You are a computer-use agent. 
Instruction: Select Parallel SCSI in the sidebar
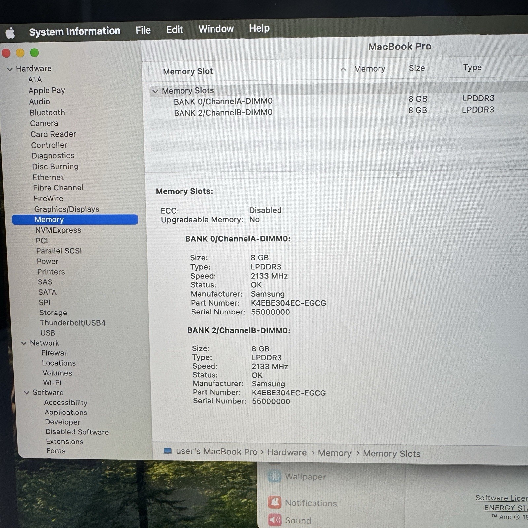tap(59, 251)
